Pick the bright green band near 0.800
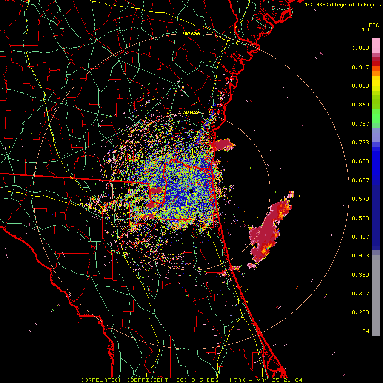383x383 pixels. coord(376,116)
